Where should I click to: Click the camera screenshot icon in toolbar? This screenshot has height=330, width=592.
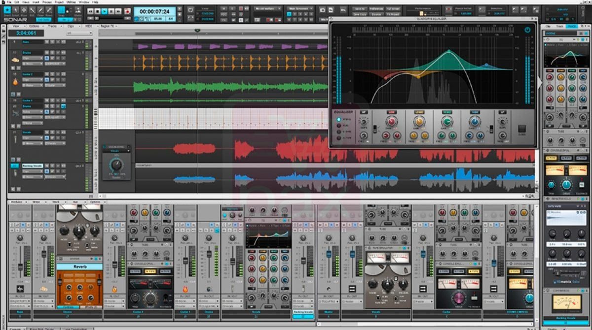pos(322,10)
